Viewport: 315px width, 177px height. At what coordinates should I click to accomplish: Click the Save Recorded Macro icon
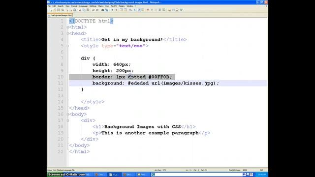pyautogui.click(x=163, y=10)
